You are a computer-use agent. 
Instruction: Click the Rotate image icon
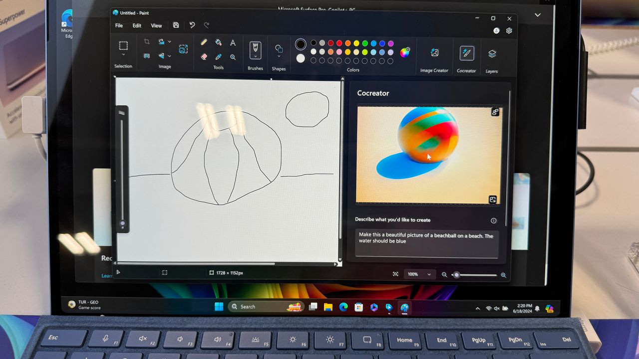click(162, 41)
